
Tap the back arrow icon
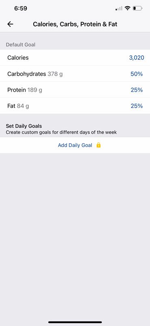(x=10, y=24)
